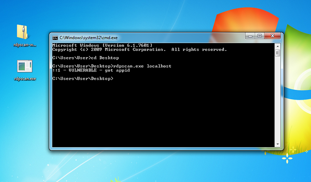This screenshot has height=182, width=311.
Task: Select the rdpscan.exe desktop icon
Action: (x=25, y=66)
